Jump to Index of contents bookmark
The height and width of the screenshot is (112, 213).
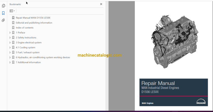pyautogui.click(x=25, y=28)
